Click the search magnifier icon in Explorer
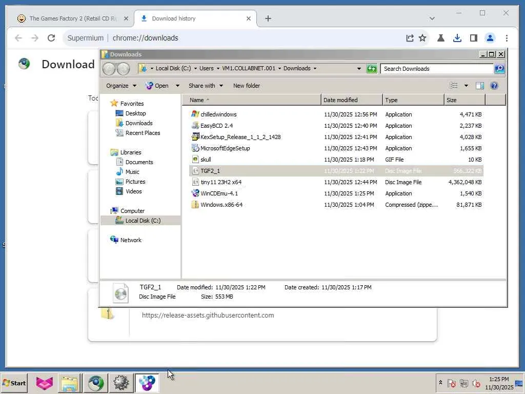 (499, 69)
